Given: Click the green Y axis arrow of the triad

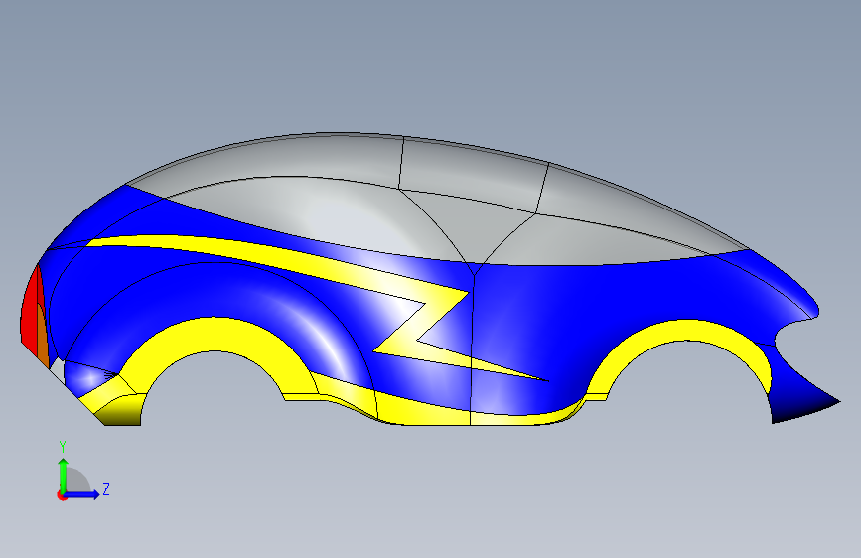Looking at the screenshot, I should (x=64, y=475).
